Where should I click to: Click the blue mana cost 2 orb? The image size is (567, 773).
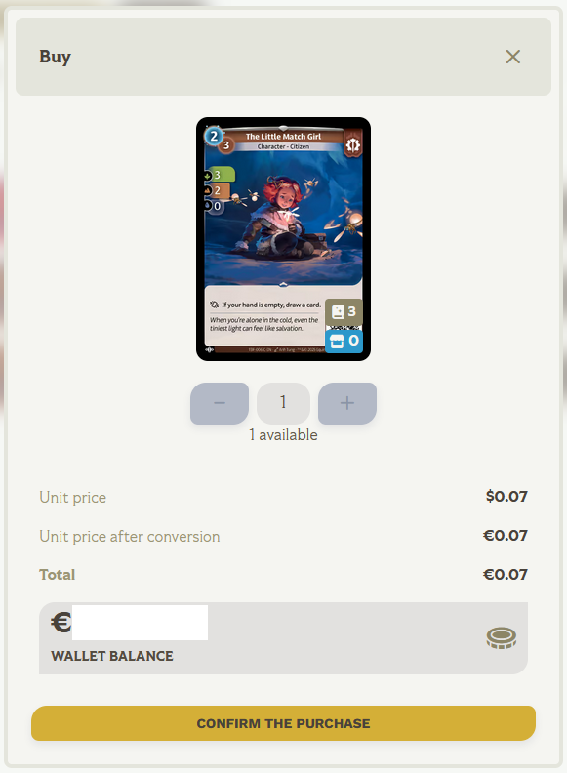[214, 136]
